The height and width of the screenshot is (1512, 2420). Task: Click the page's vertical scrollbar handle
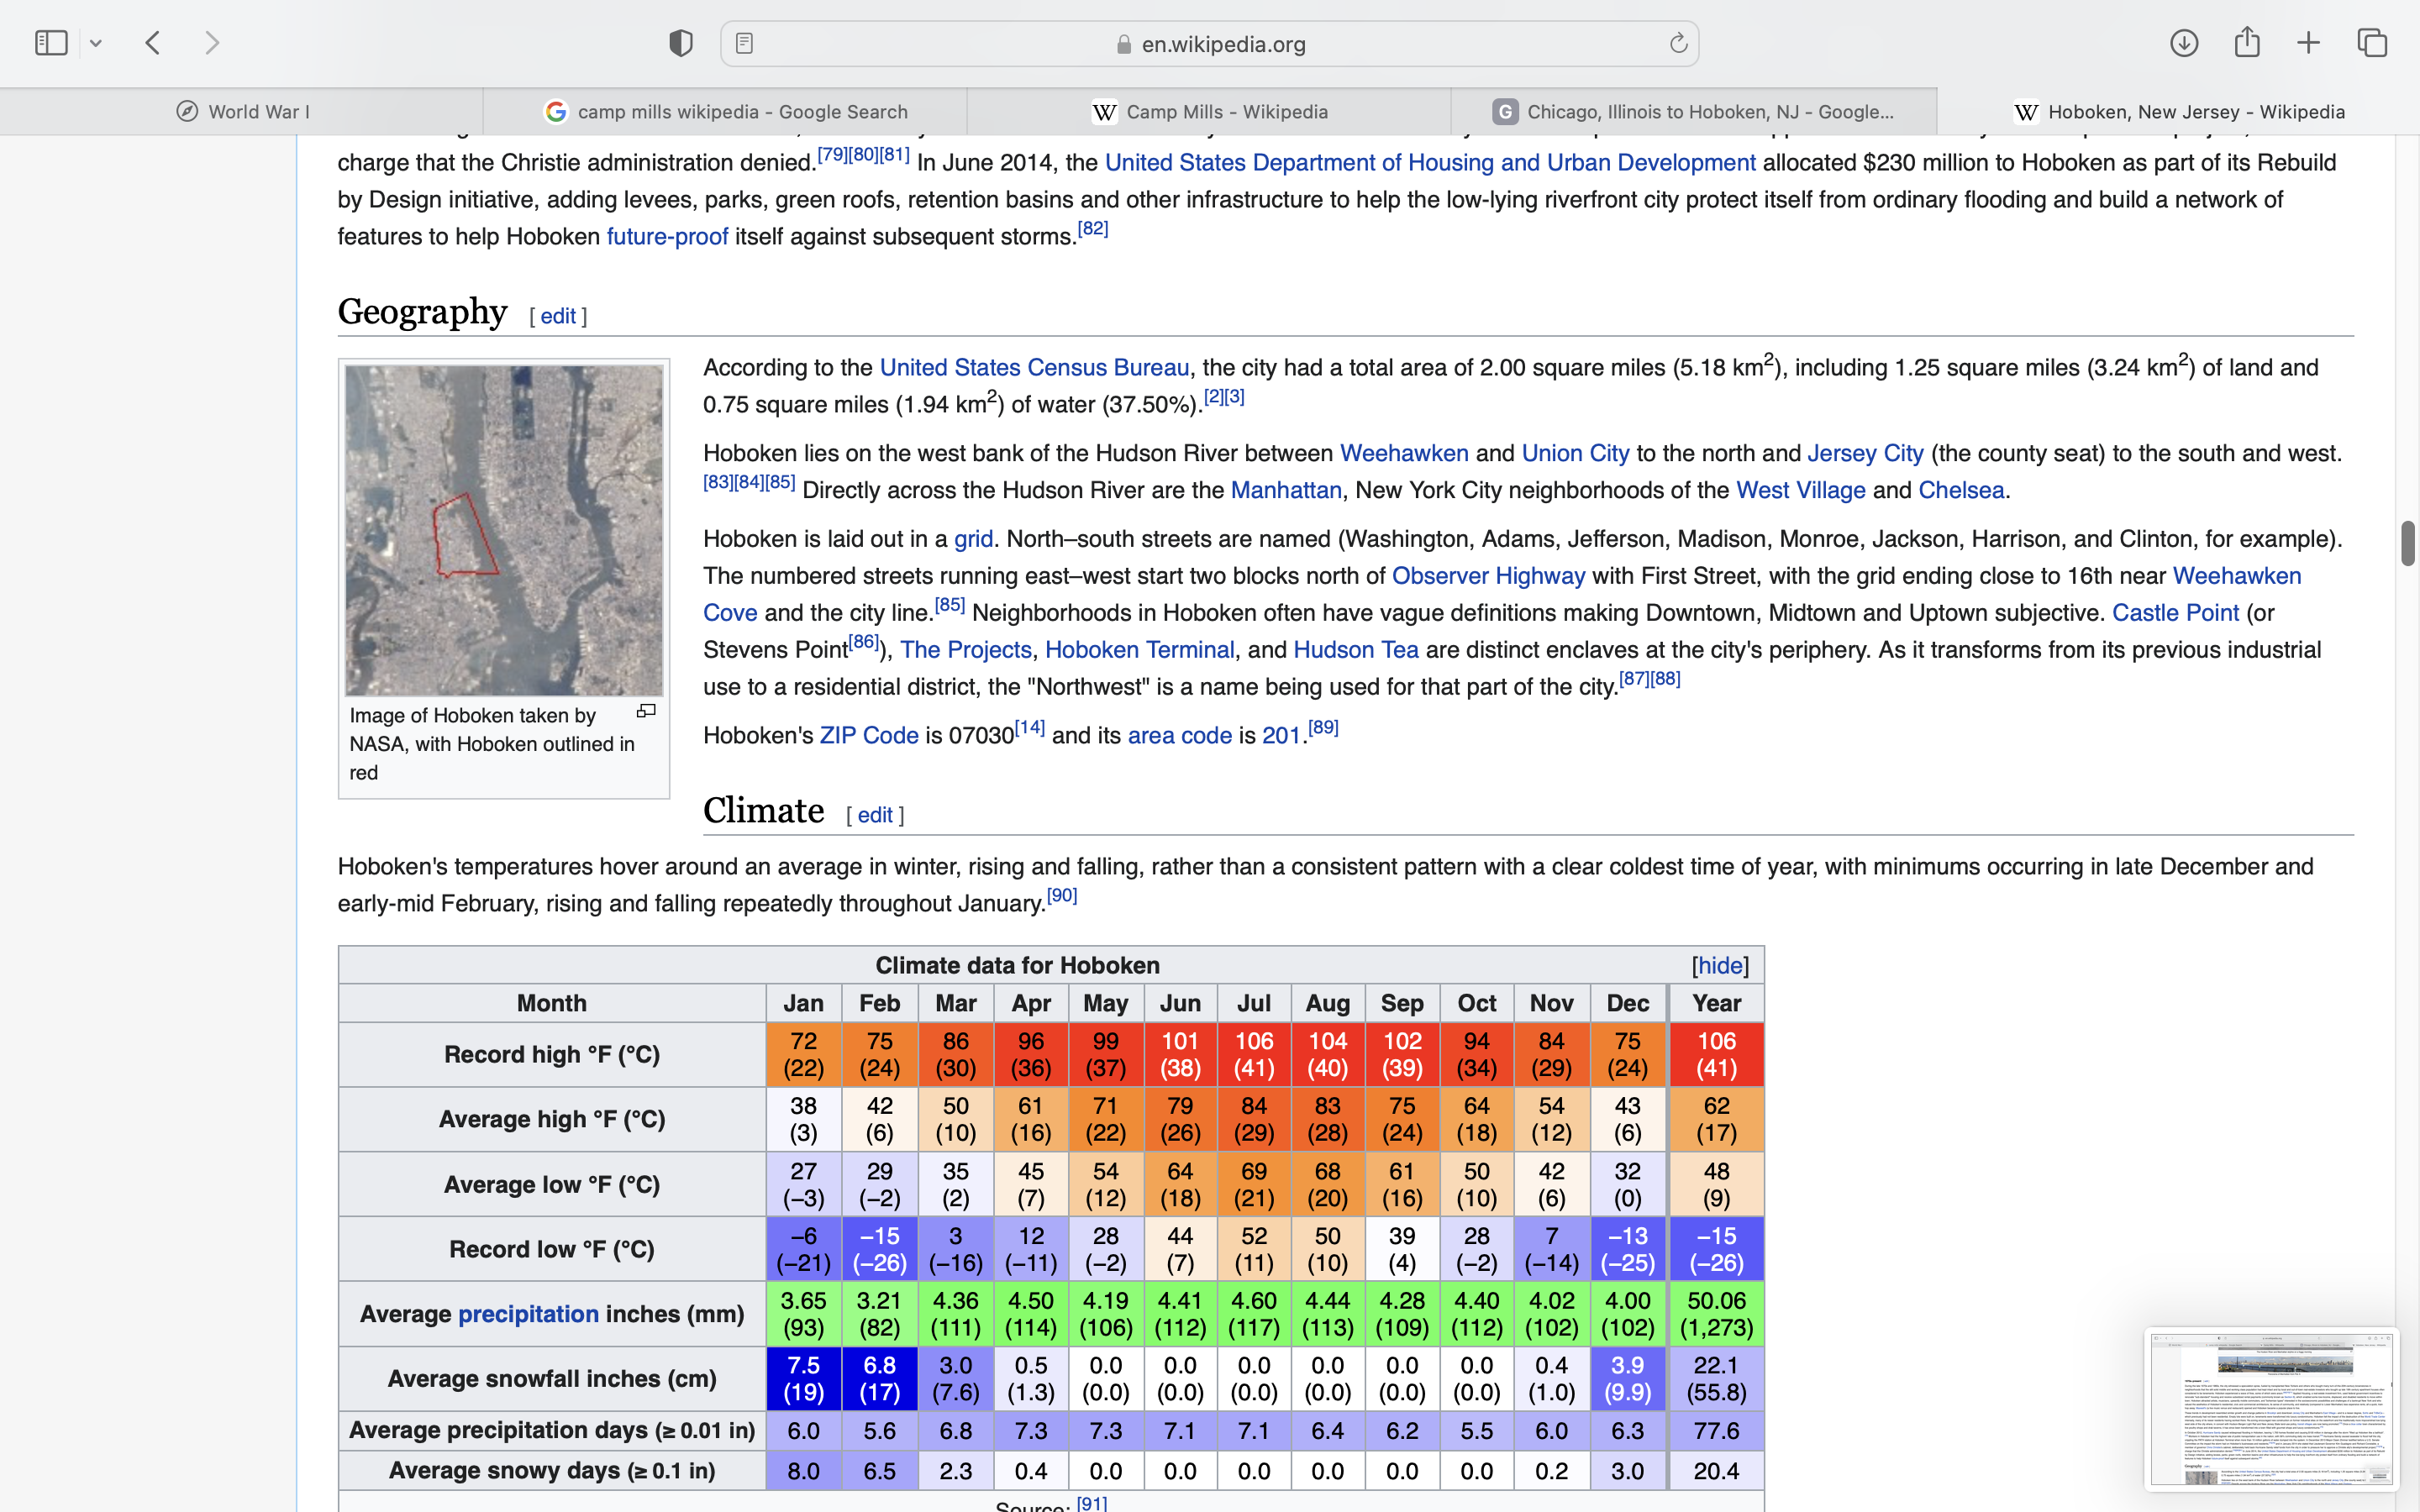click(x=2407, y=543)
